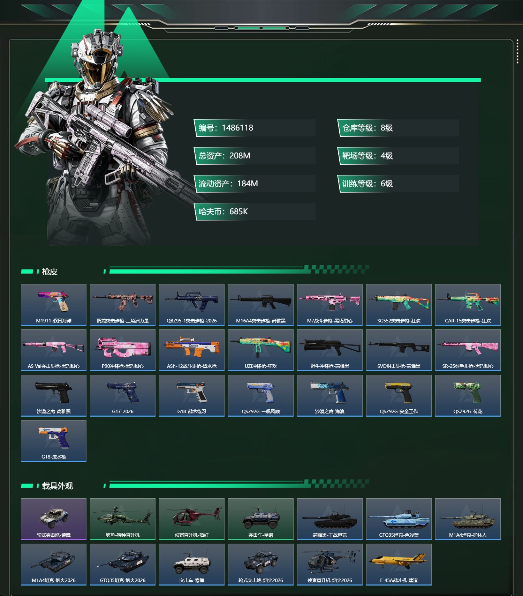
Task: Choose the P90冲锋枪-黑巧甜心 skin
Action: click(x=123, y=350)
